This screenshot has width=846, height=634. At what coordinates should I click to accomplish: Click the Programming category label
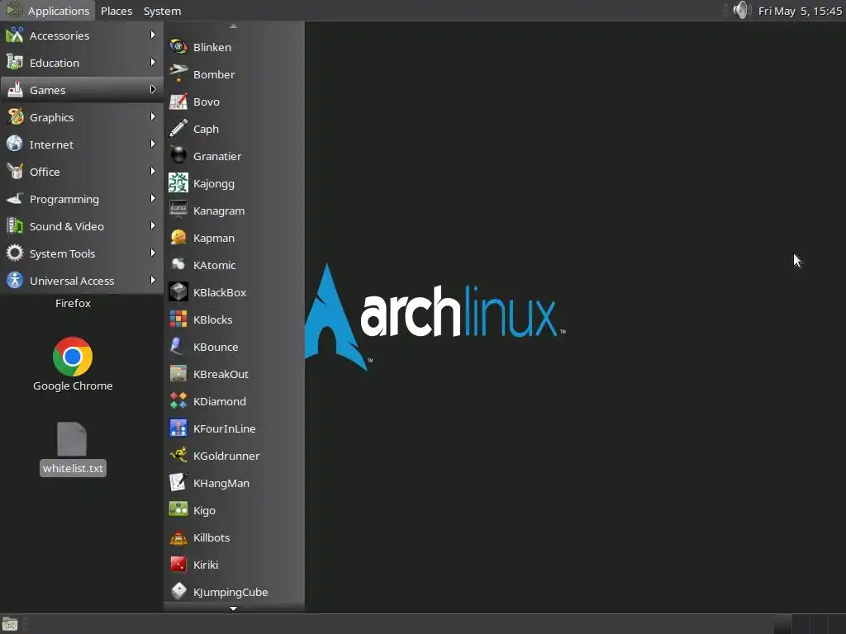64,200
